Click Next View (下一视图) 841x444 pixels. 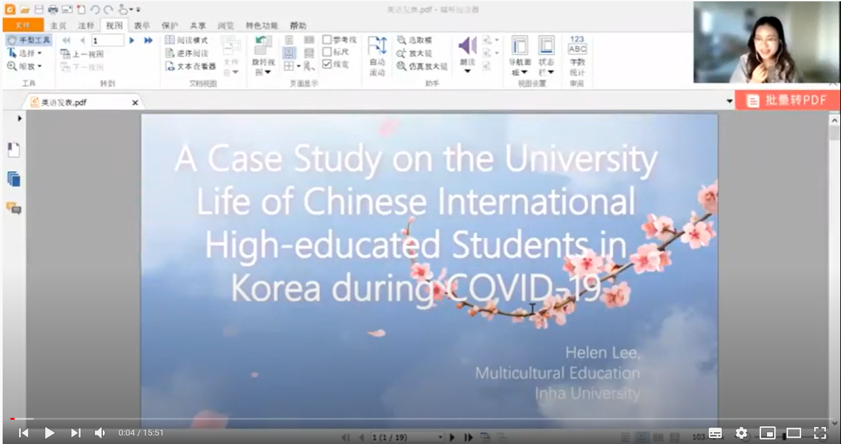82,67
